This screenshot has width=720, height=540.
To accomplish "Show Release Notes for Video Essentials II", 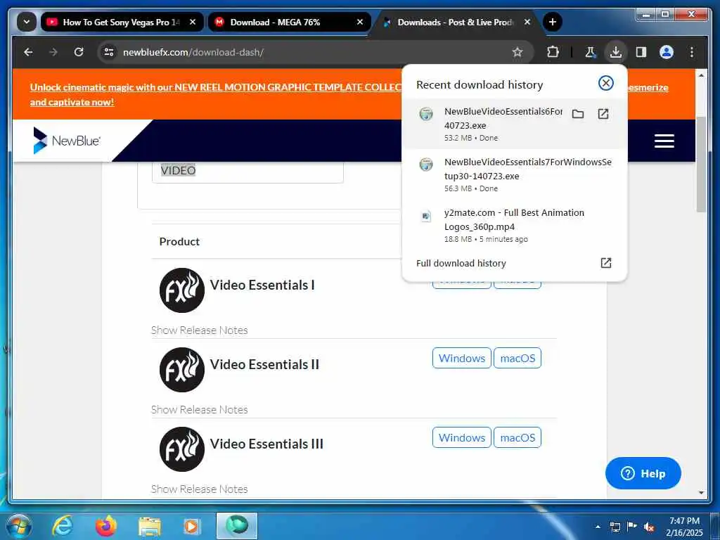I will pos(199,410).
